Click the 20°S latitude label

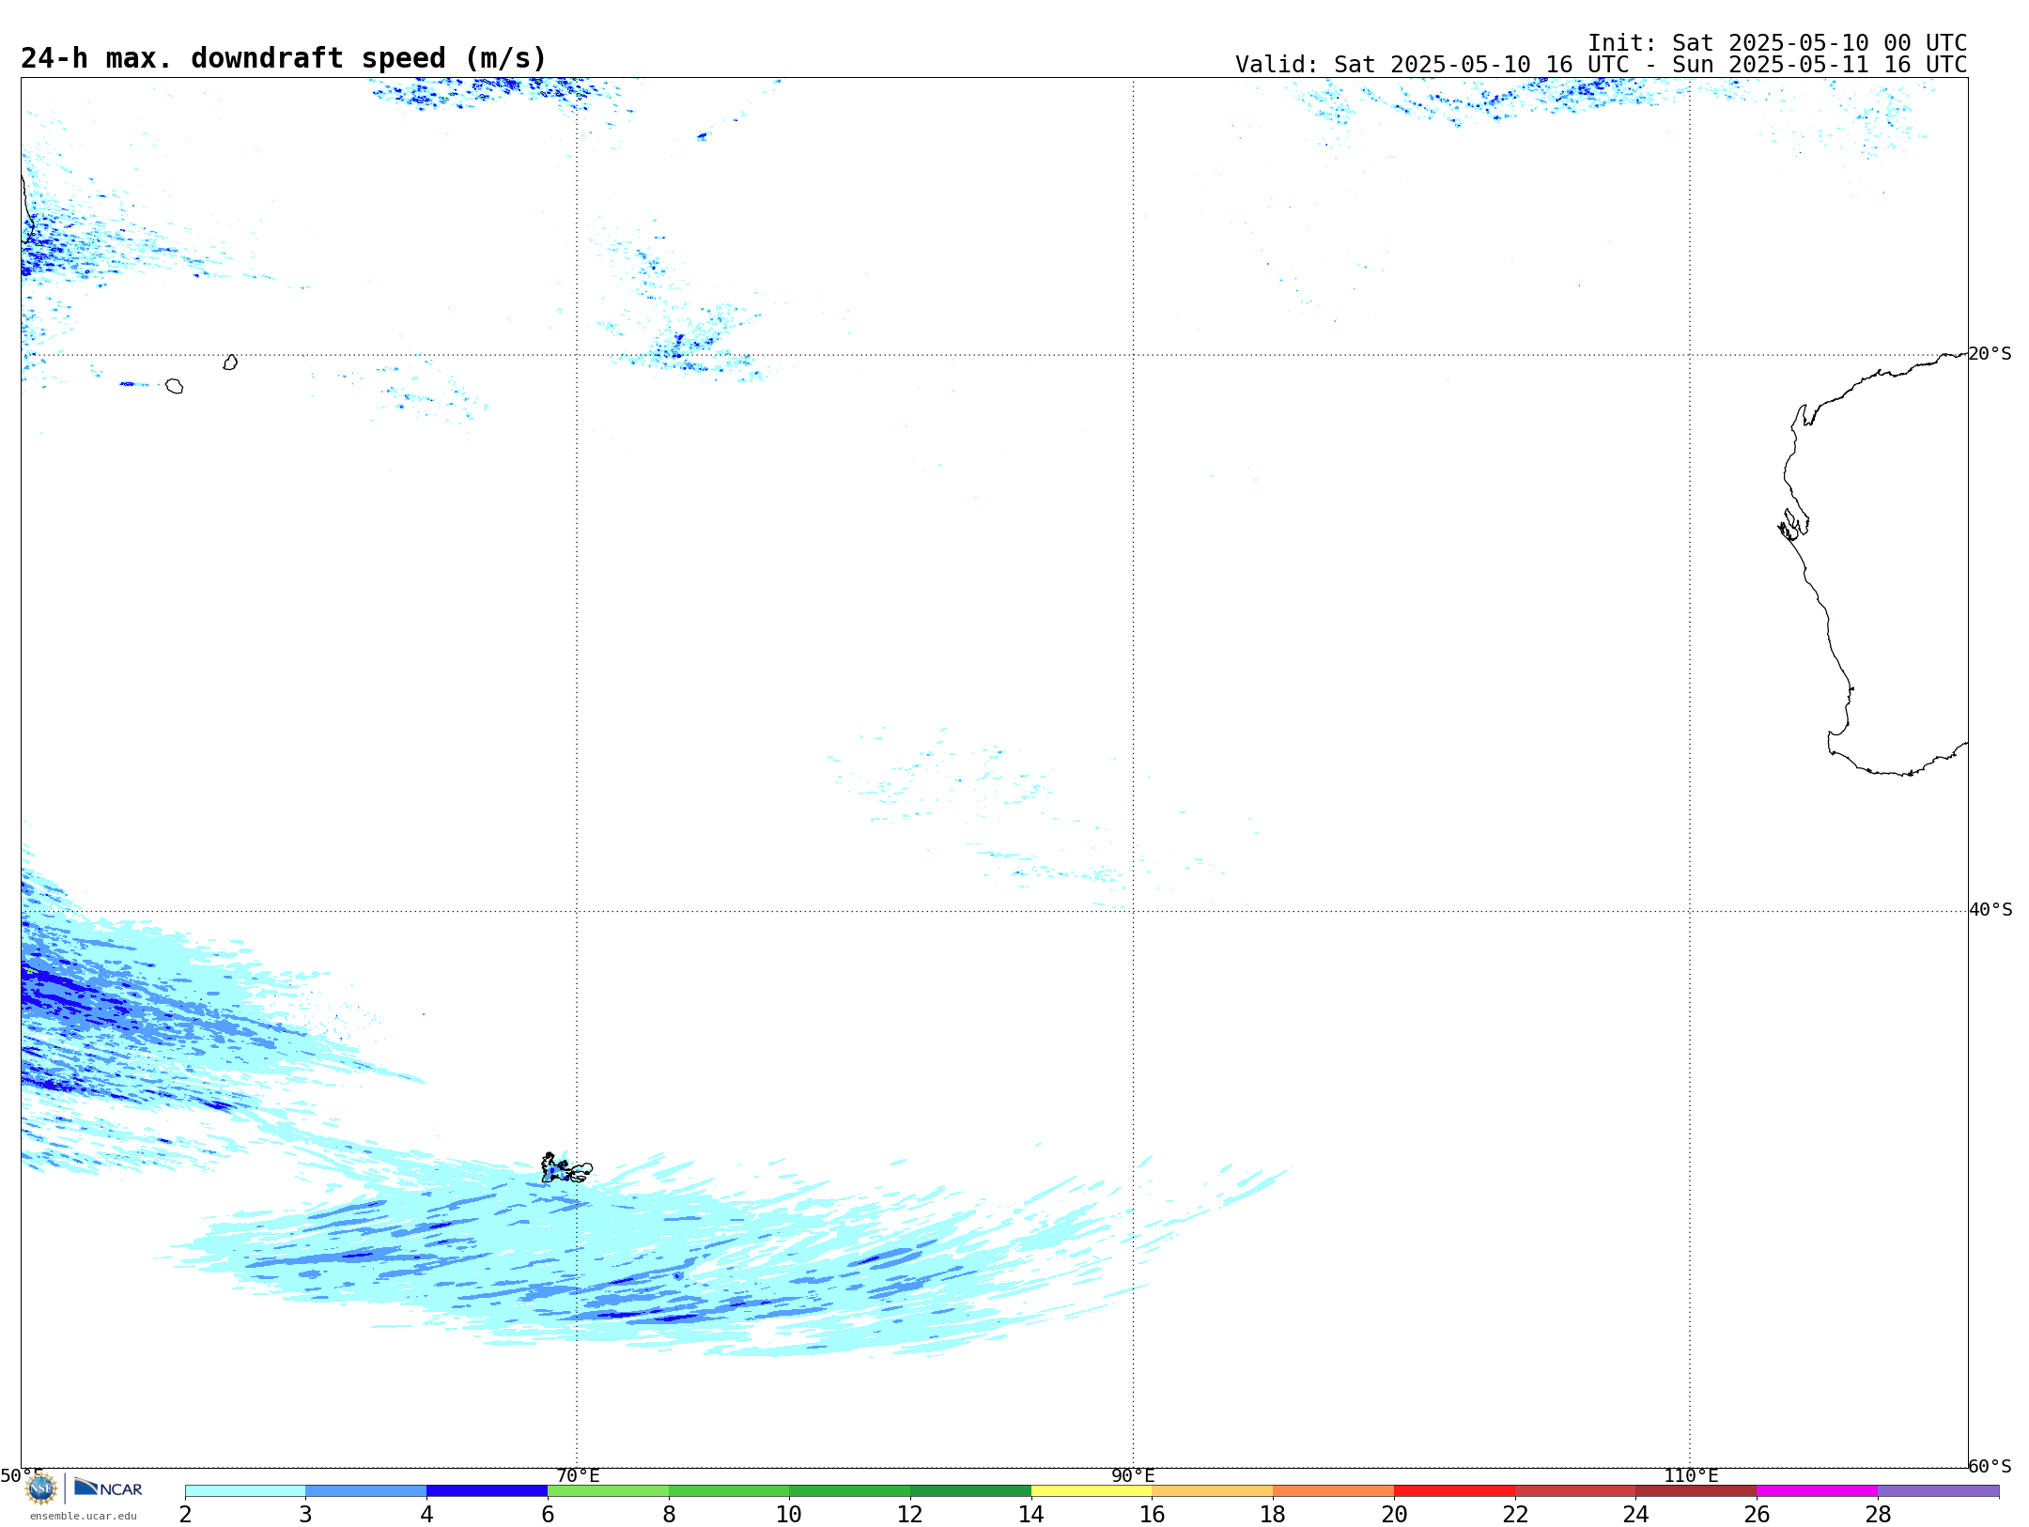1990,354
